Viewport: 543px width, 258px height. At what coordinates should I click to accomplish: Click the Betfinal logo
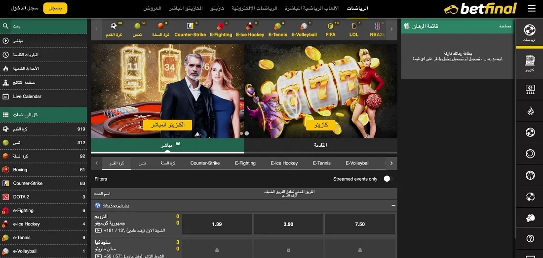pyautogui.click(x=480, y=9)
